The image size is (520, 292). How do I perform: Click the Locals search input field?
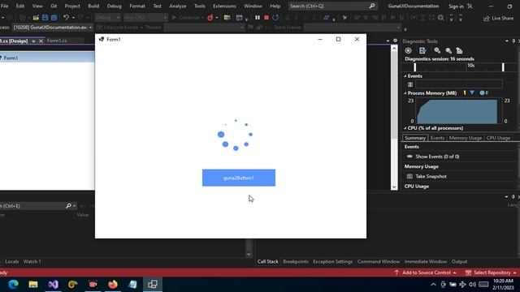coord(32,206)
